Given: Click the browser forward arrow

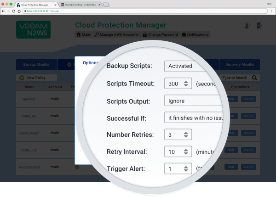Looking at the screenshot, I should (x=8, y=11).
